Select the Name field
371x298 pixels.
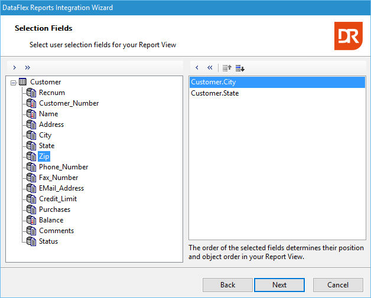pos(48,114)
